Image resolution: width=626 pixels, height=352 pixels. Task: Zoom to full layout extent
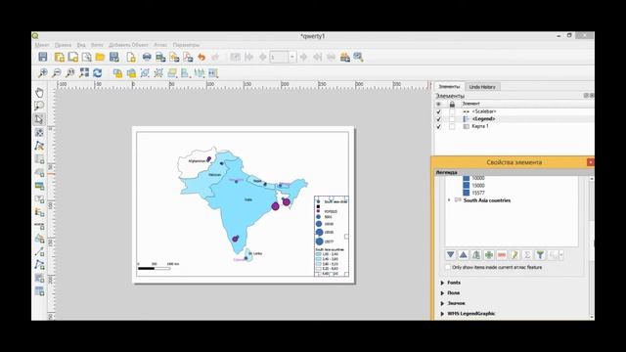click(x=84, y=73)
